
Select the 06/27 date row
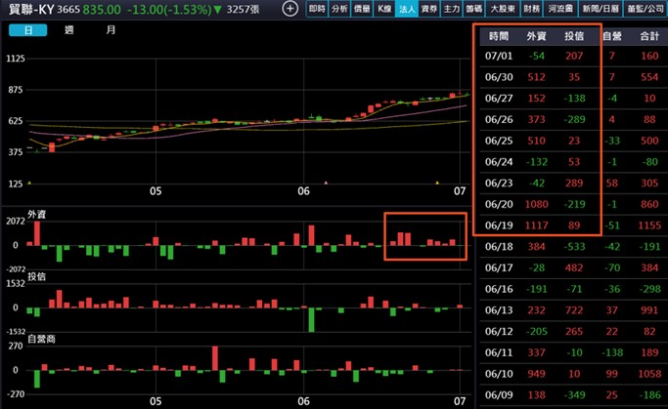click(x=573, y=99)
